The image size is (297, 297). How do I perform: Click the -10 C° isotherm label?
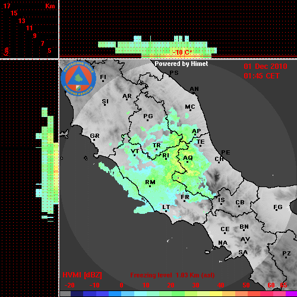182,52
